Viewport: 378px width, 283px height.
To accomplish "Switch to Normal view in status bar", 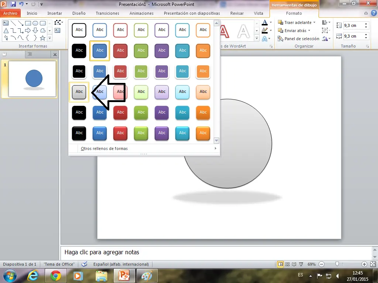I will click(x=281, y=264).
